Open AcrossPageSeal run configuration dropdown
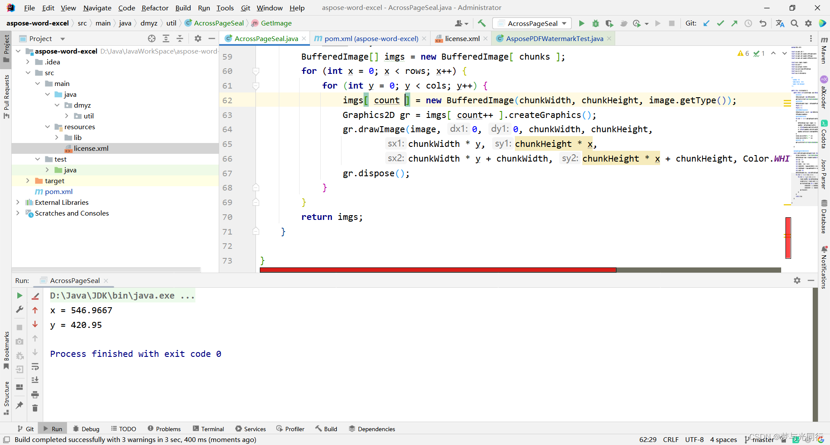 (533, 23)
